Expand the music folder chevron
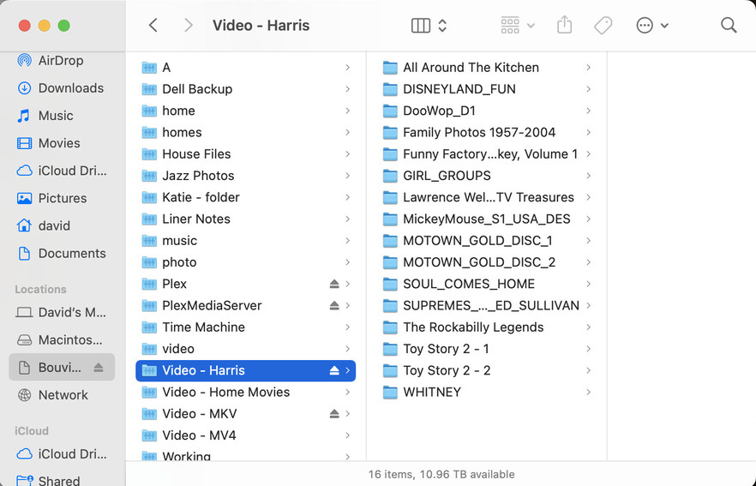The image size is (756, 486). tap(348, 241)
